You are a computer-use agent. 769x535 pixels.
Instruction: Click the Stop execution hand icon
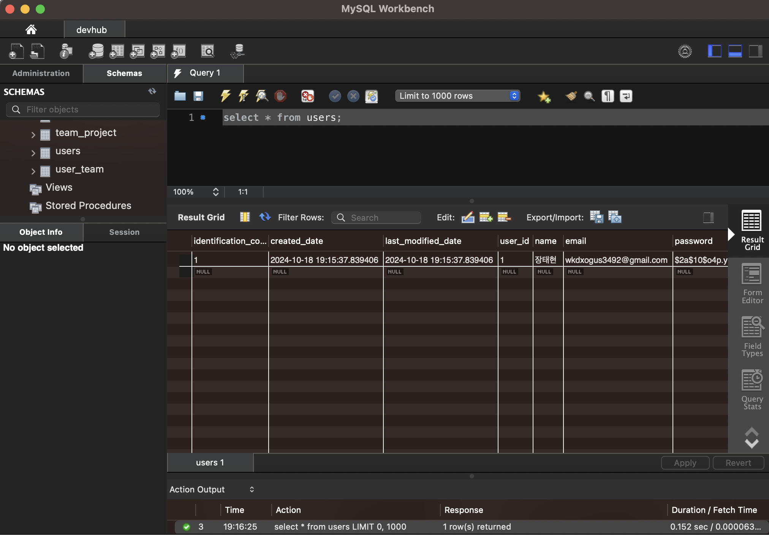tap(280, 96)
